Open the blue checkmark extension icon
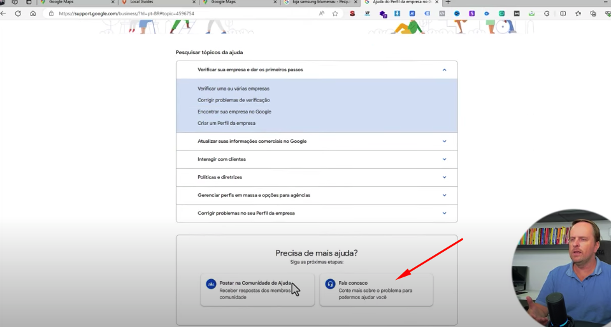This screenshot has width=611, height=327. (487, 13)
